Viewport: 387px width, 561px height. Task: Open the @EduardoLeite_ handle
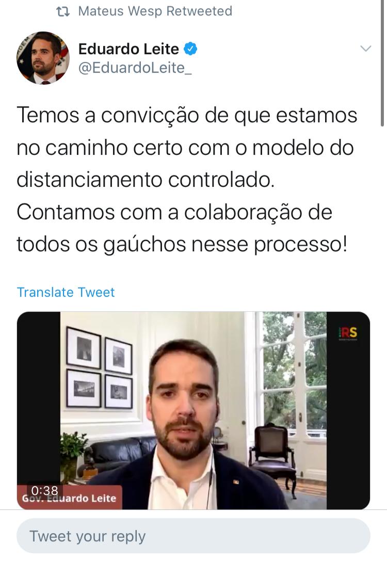pyautogui.click(x=135, y=68)
